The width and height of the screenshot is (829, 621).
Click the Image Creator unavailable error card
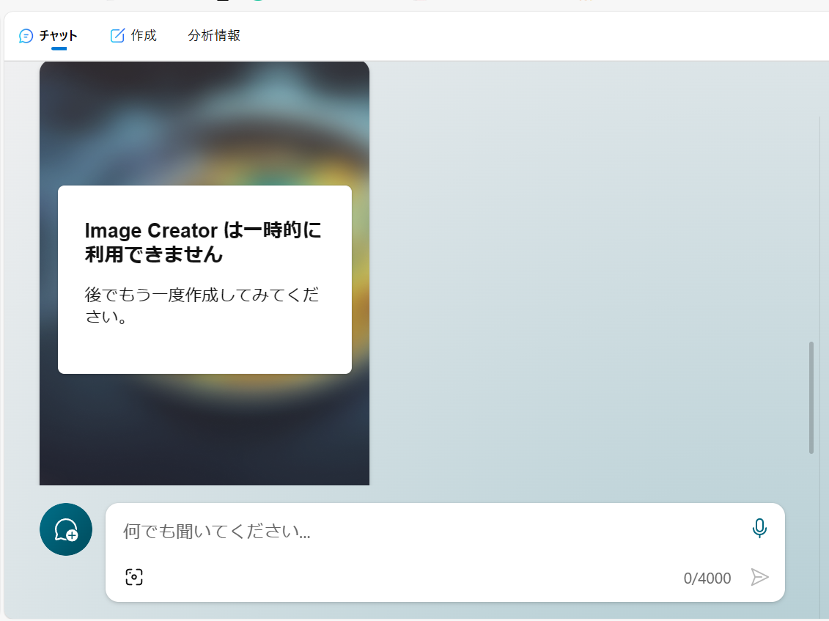coord(205,279)
